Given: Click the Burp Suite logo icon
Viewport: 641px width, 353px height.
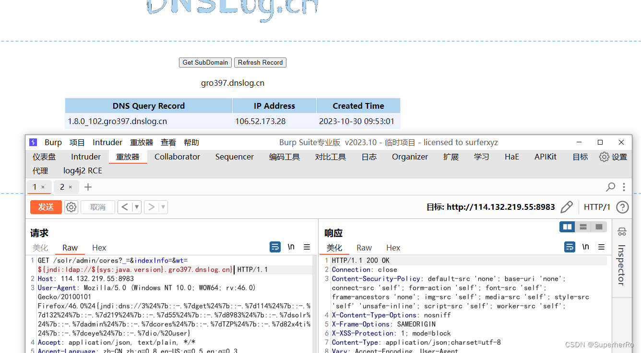Looking at the screenshot, I should click(x=33, y=142).
